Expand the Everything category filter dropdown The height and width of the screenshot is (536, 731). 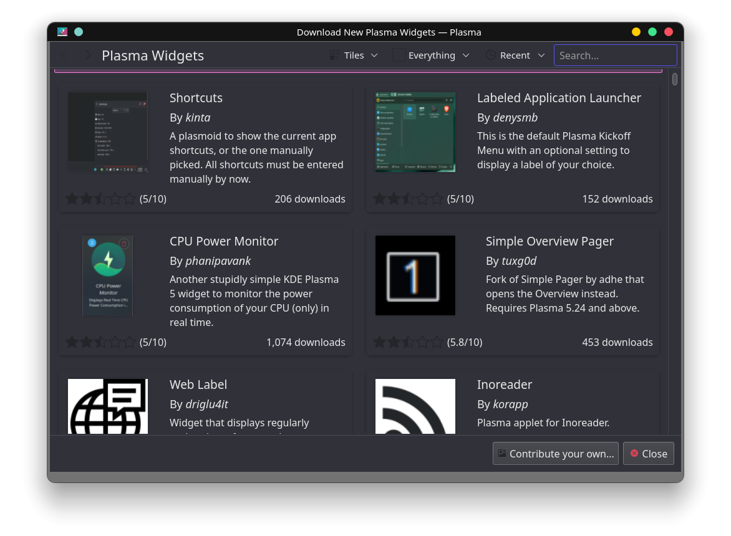(431, 55)
